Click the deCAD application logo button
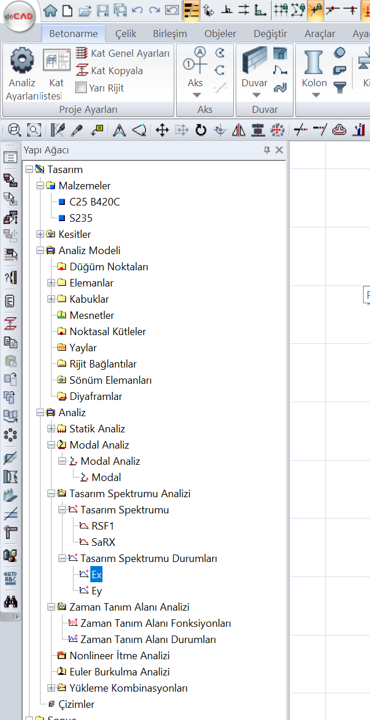The width and height of the screenshot is (370, 720). tap(19, 16)
